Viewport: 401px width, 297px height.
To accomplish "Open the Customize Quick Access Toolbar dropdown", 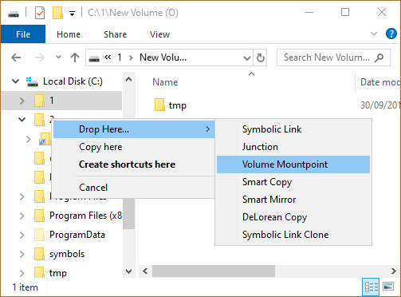I will coord(72,14).
